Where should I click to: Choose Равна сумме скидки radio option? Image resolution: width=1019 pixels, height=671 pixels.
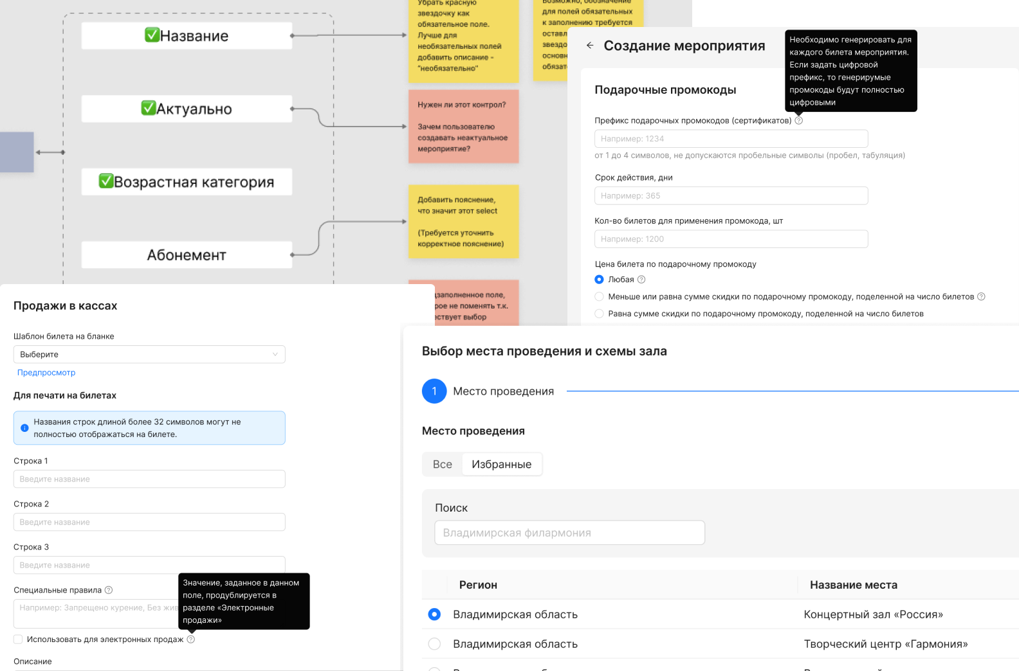pyautogui.click(x=599, y=314)
